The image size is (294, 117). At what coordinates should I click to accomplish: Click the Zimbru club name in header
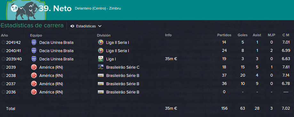pos(116,8)
